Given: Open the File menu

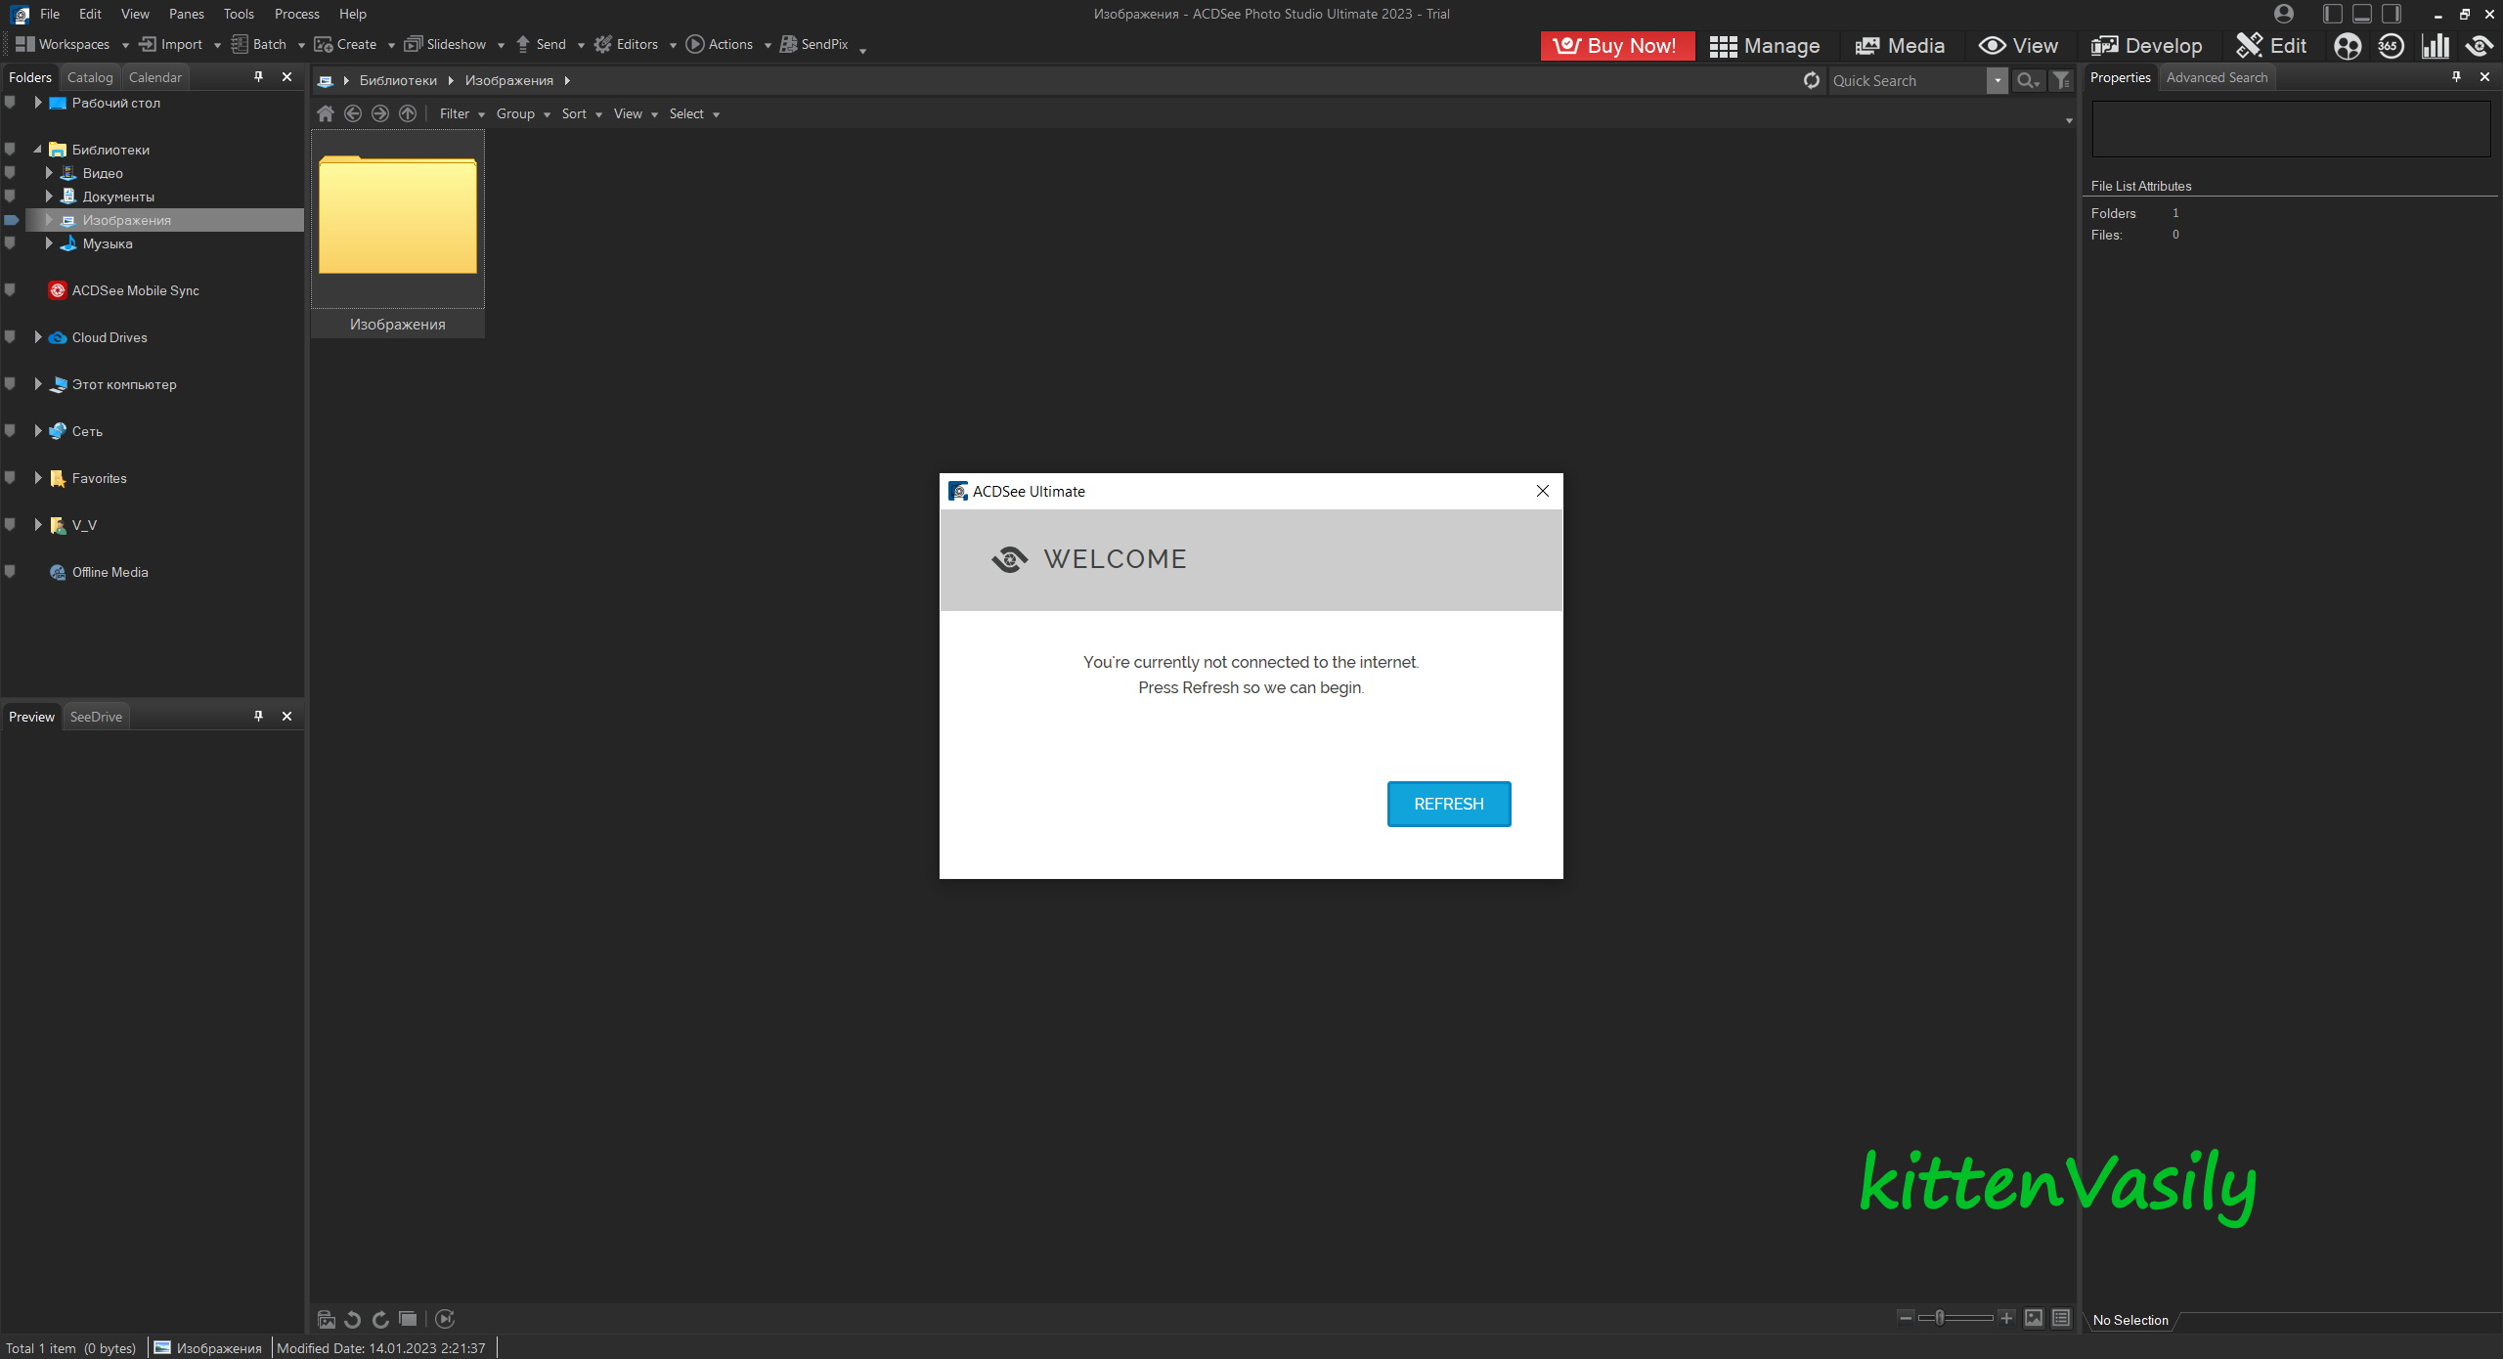Looking at the screenshot, I should pos(50,14).
